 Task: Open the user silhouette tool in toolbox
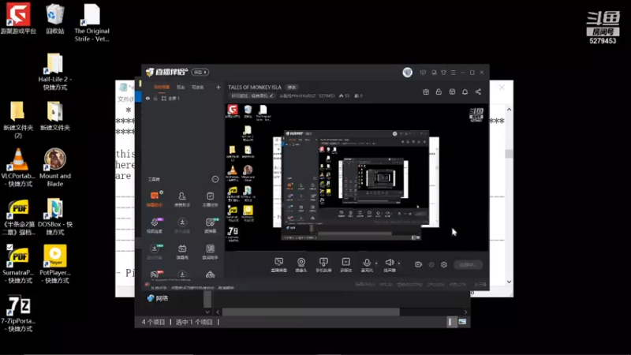182,199
